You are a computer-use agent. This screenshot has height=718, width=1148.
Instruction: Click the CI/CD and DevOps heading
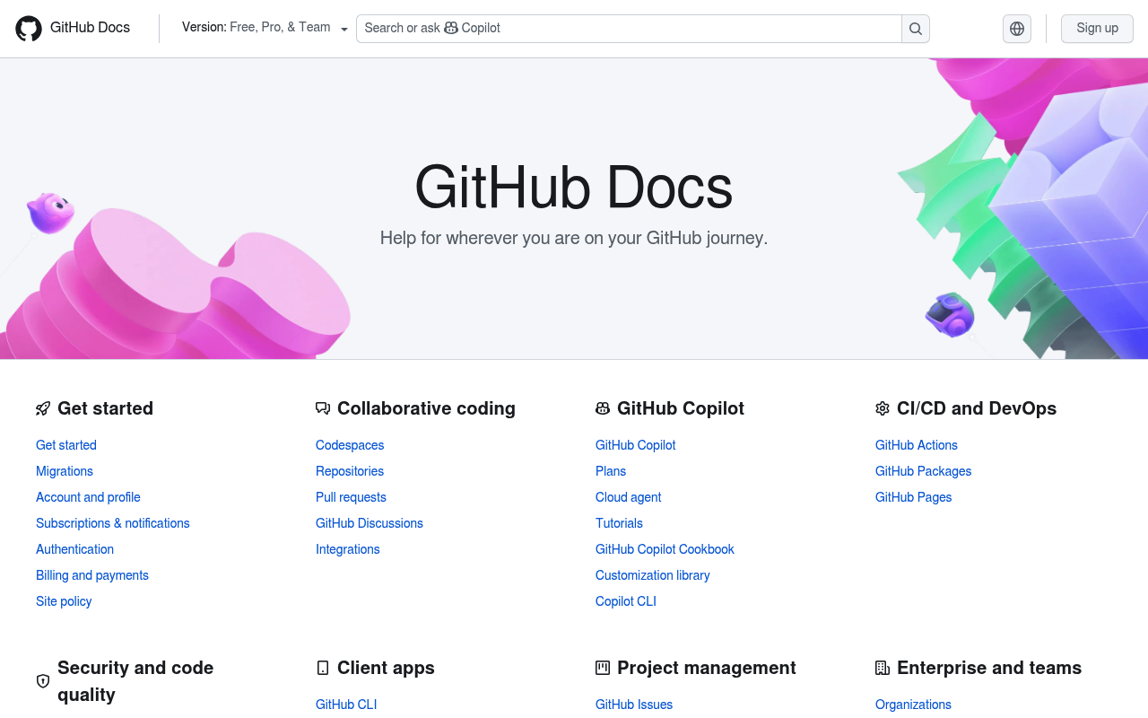977,408
